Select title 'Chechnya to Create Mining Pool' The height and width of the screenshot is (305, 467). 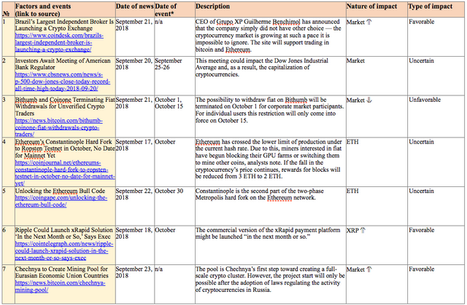[x=61, y=272]
